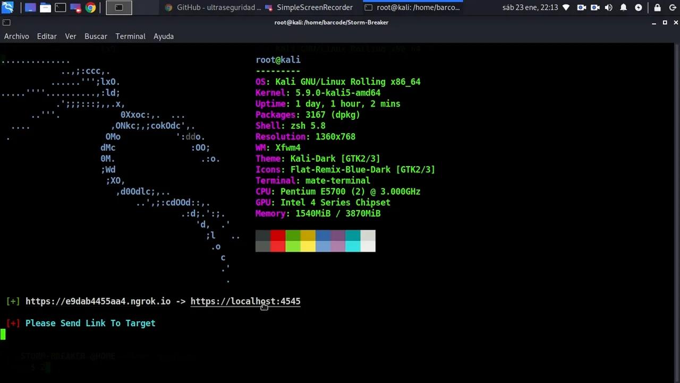Launch the file manager from the panel
Viewport: 680px width, 383px height.
45,7
